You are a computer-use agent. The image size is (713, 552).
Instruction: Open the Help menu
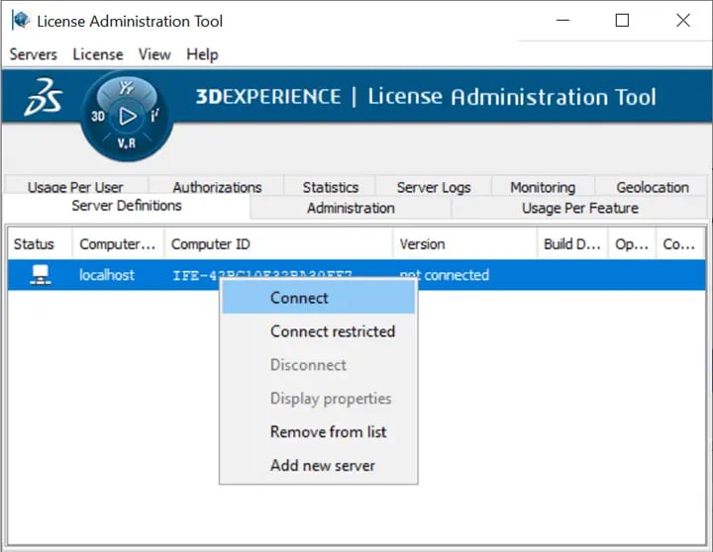[202, 54]
